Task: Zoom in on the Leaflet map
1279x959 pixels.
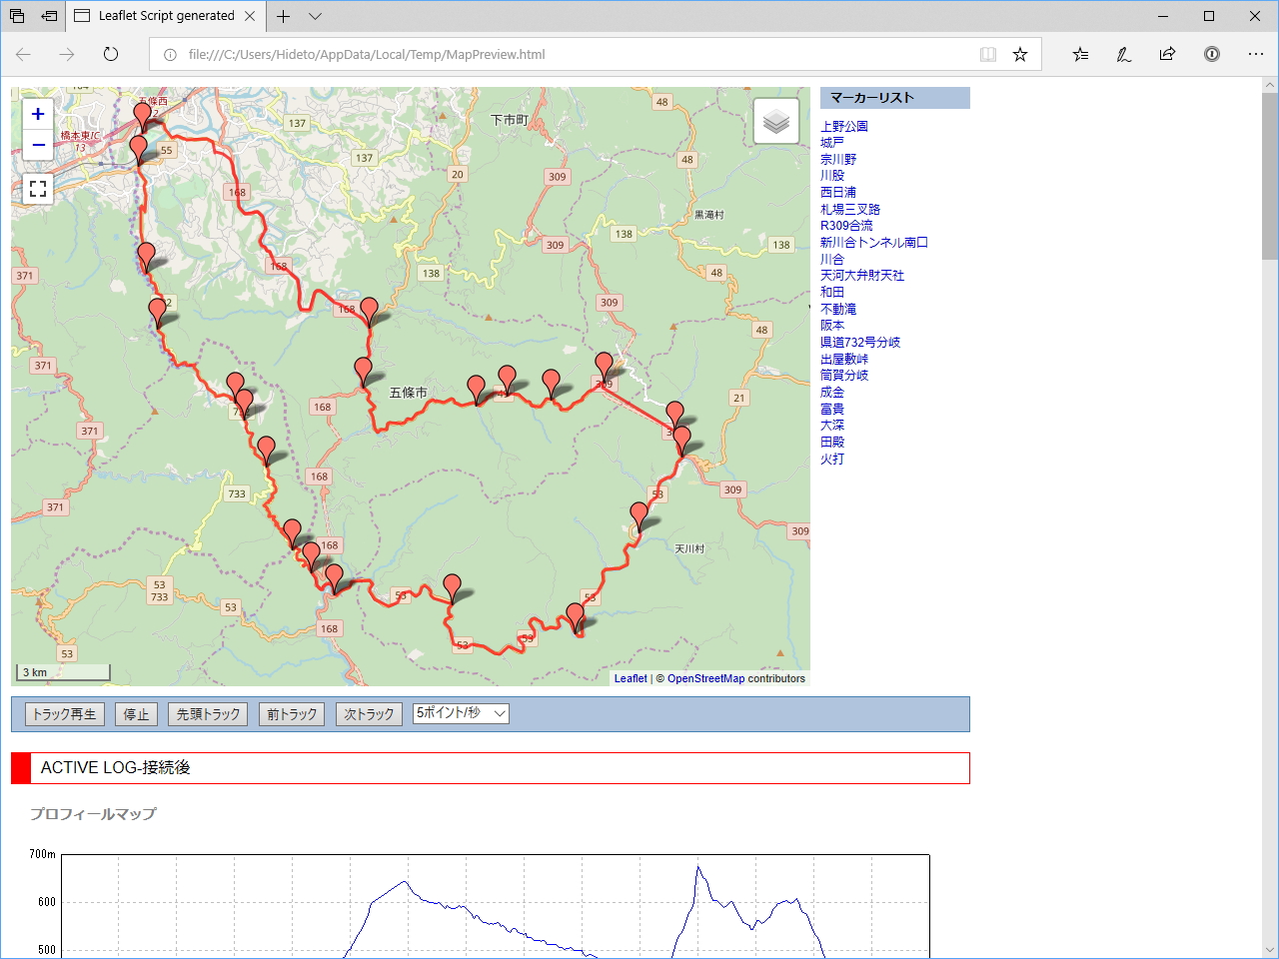Action: pos(38,114)
